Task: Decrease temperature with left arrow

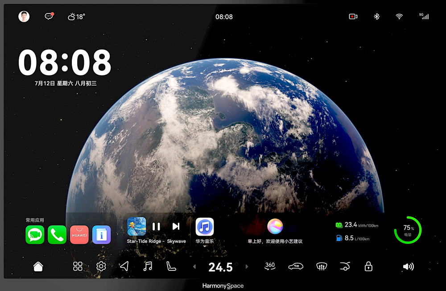Action: (194, 267)
